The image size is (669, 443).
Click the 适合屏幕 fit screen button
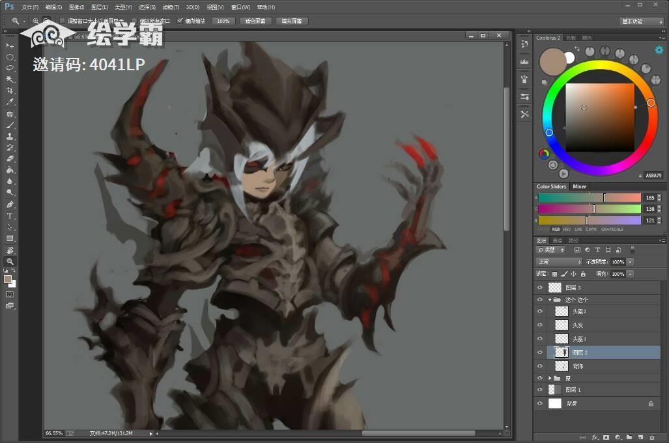(255, 21)
